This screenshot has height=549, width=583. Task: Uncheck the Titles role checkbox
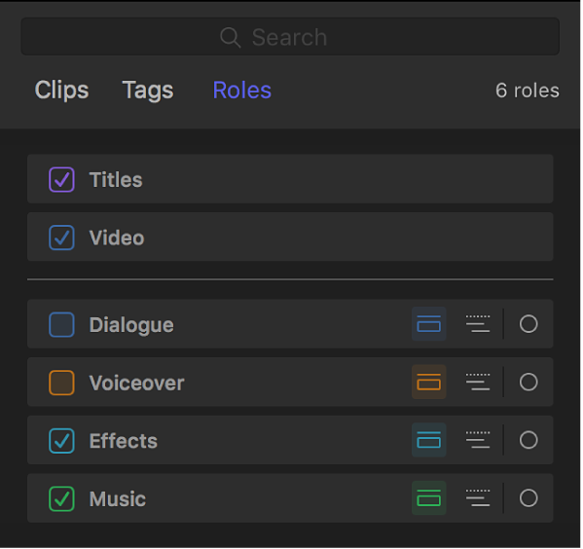[x=61, y=180]
